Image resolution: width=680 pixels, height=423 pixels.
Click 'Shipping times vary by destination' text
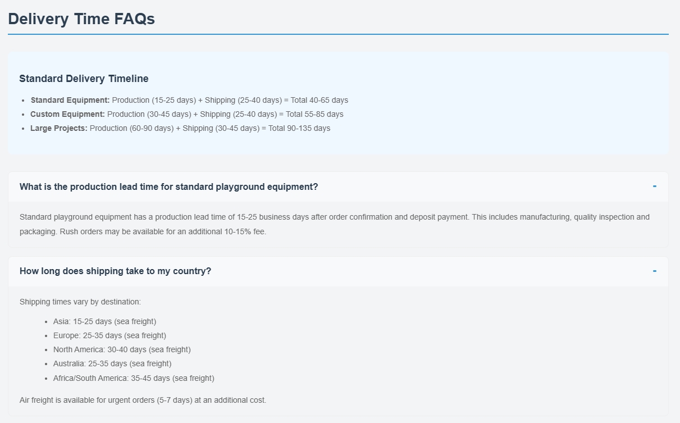(80, 302)
